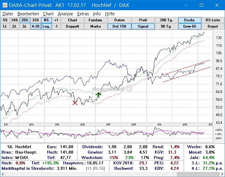Click the Hoch value 141,08
Image resolution: width=225 pixels, height=177 pixels.
67,152
